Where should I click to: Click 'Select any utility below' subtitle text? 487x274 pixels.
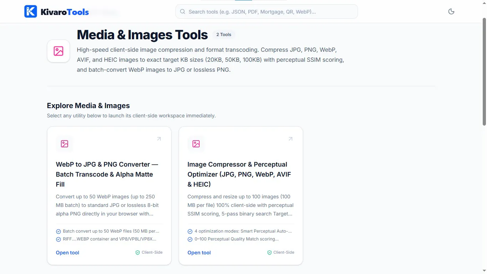[x=131, y=116]
